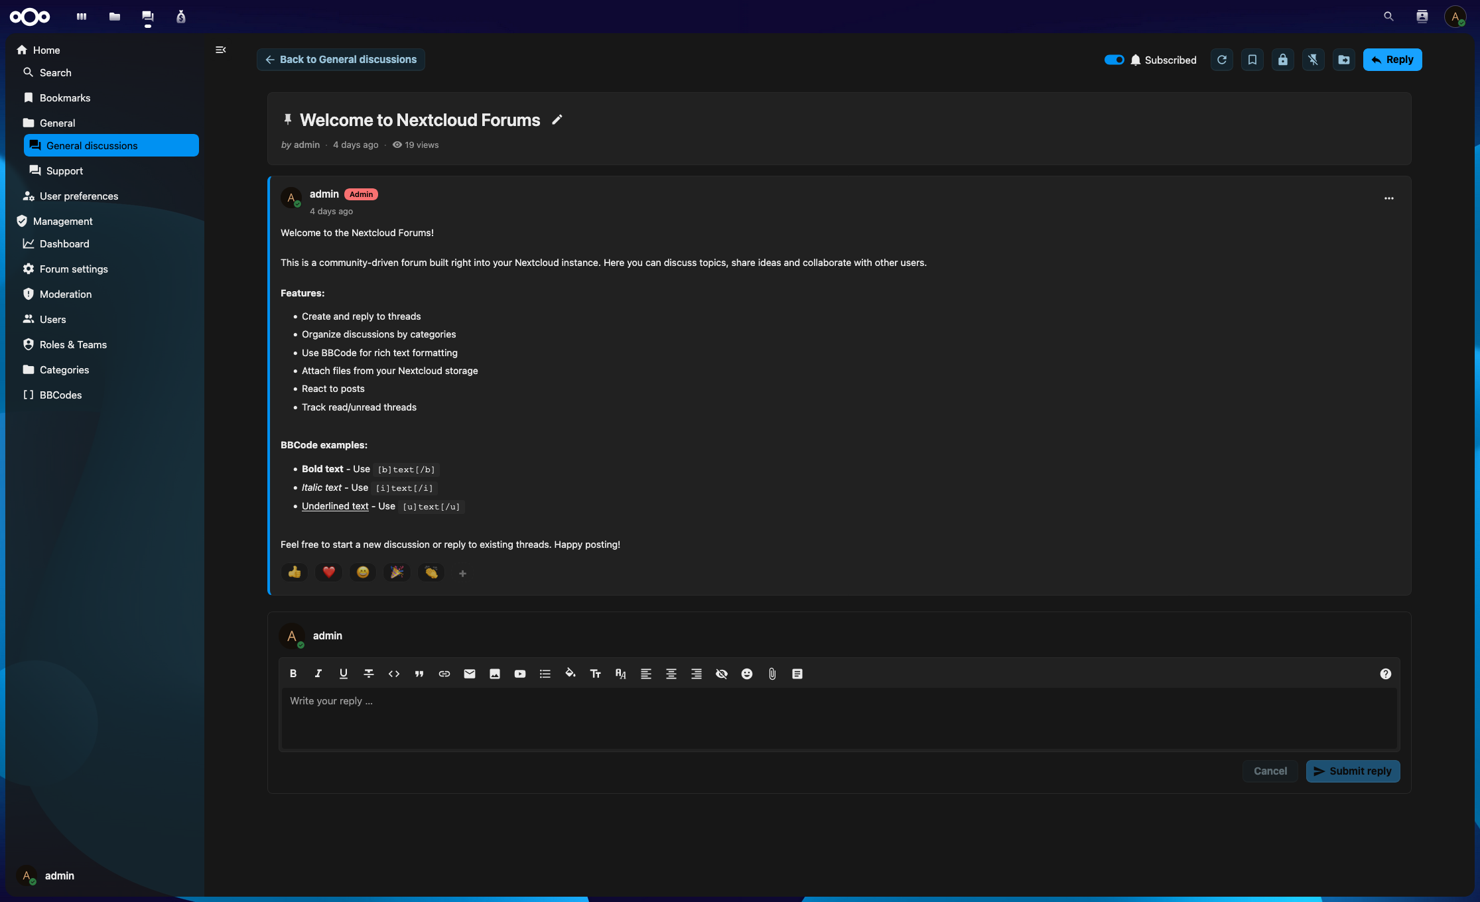Lock the thread
The image size is (1480, 902).
[1283, 60]
